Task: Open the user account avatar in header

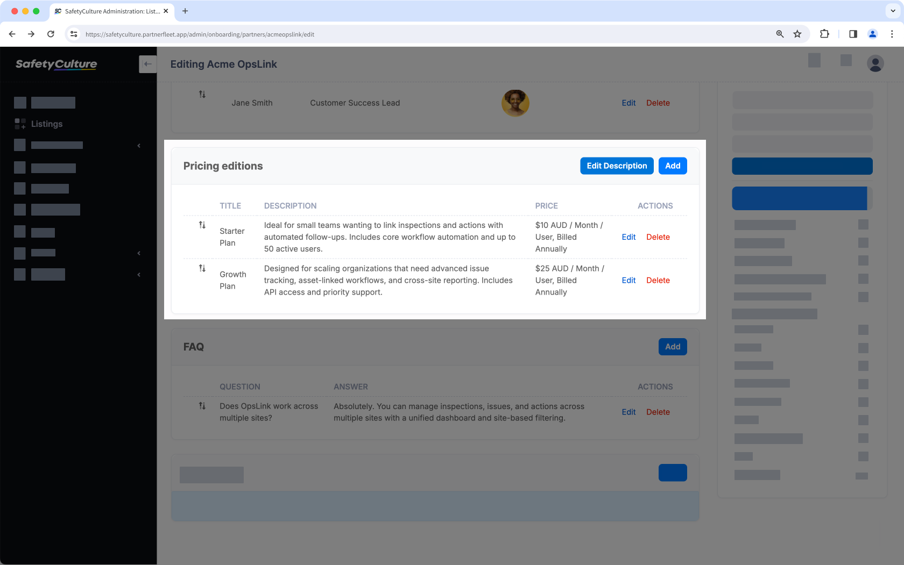Action: (875, 63)
